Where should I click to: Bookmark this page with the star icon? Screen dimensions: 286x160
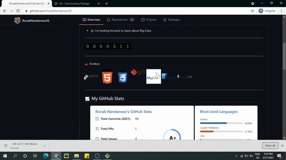pyautogui.click(x=252, y=11)
